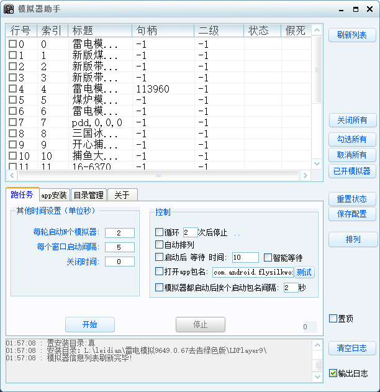Viewport: 380px width, 392px height.
Task: Check the 置顶 always-on-top box
Action: pos(333,318)
